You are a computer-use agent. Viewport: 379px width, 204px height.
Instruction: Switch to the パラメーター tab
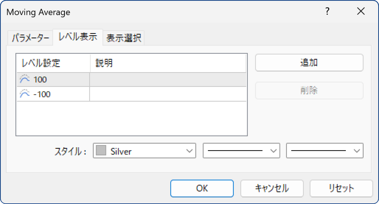tap(30, 38)
